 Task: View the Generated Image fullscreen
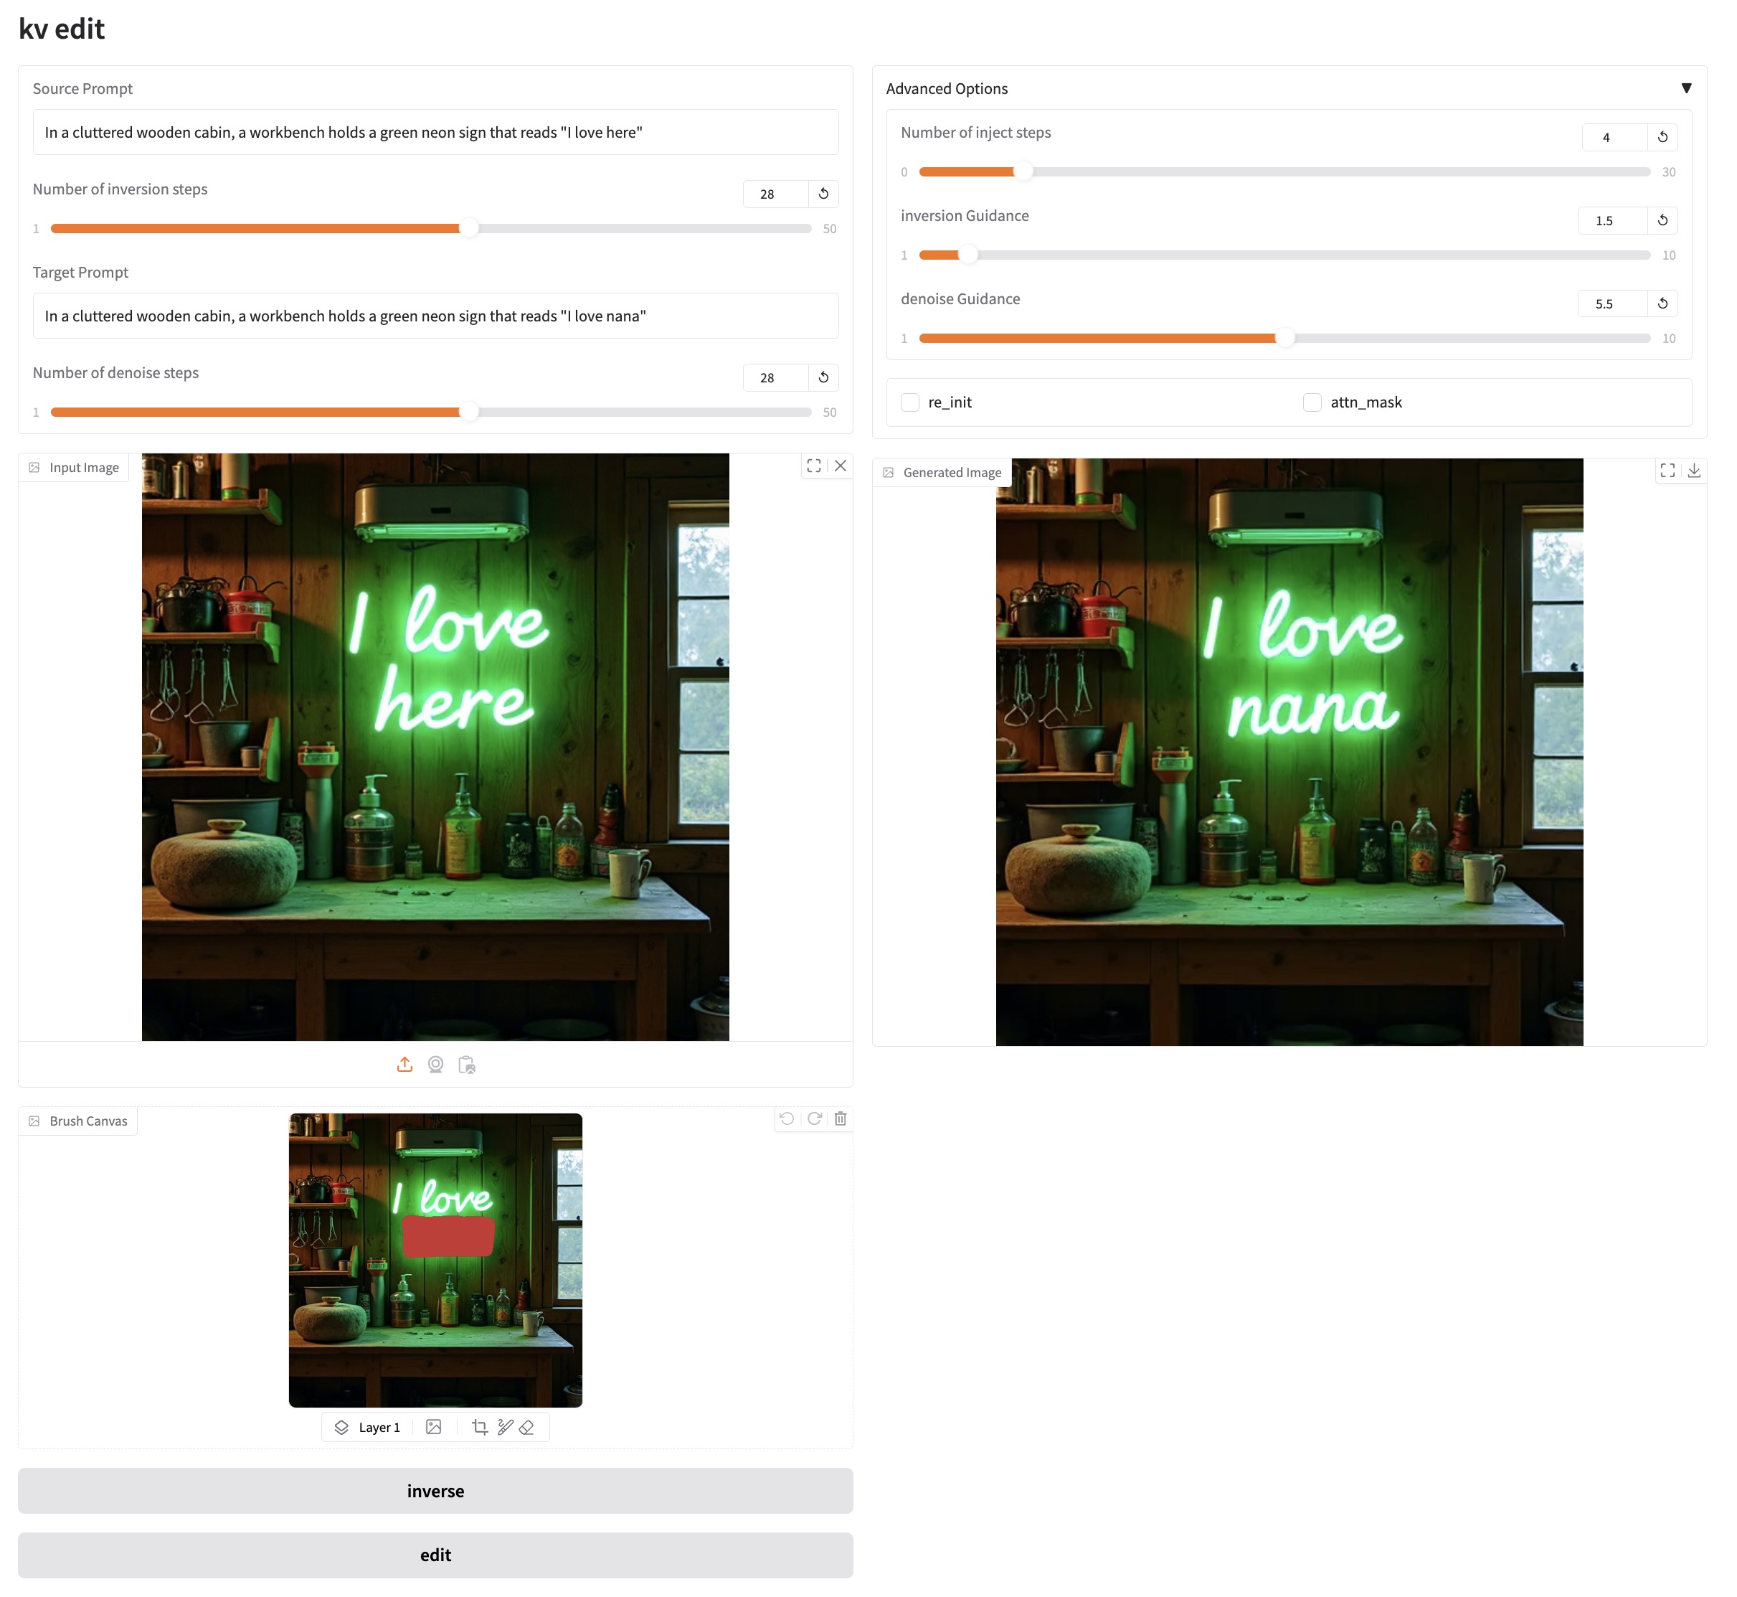pyautogui.click(x=1668, y=470)
